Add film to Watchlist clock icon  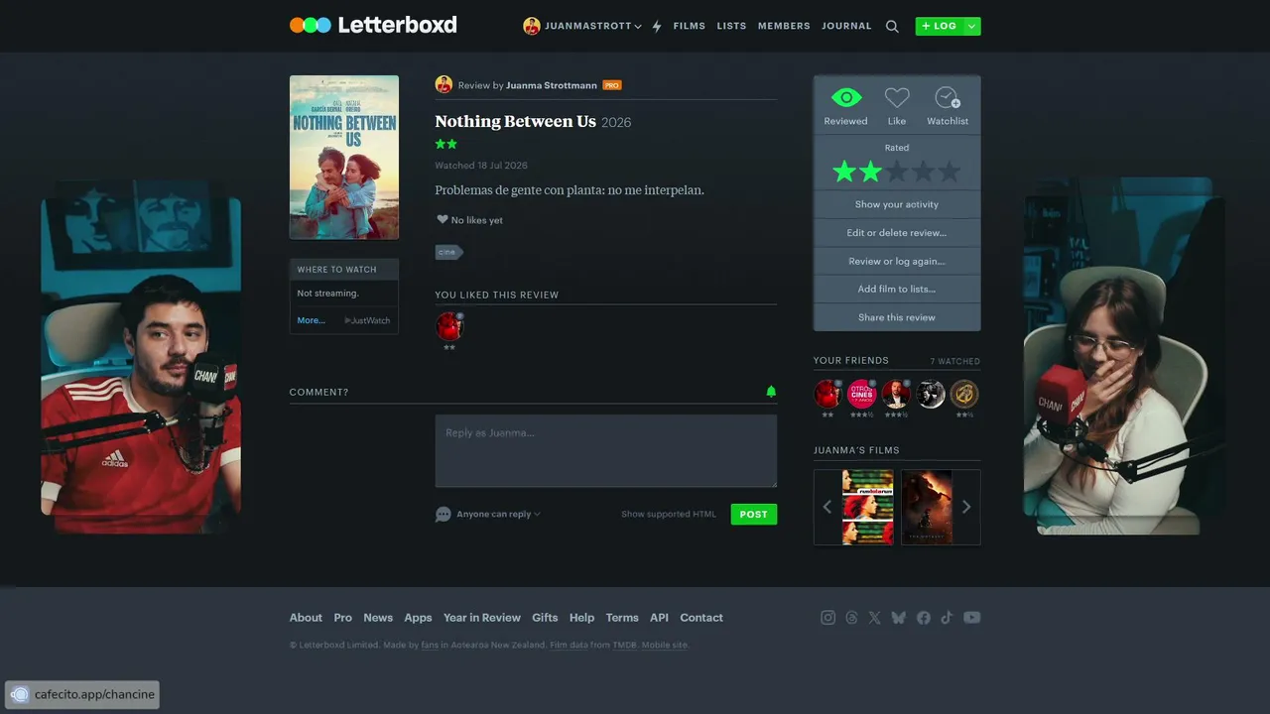[948, 97]
